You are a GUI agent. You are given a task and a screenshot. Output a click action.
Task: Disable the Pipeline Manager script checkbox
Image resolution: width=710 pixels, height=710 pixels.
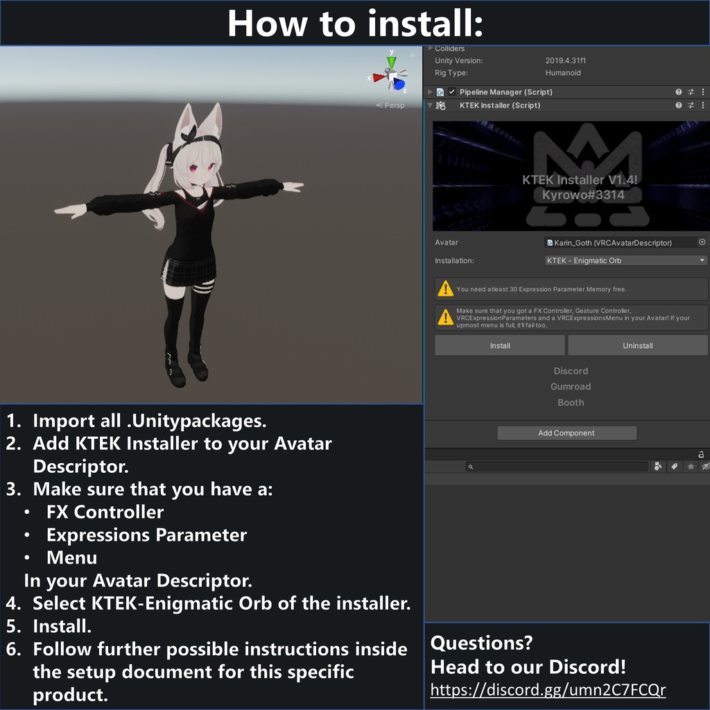coord(451,92)
